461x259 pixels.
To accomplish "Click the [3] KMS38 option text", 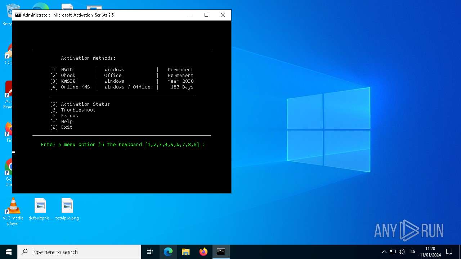I will coord(63,81).
